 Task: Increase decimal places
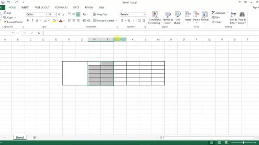click(x=139, y=21)
